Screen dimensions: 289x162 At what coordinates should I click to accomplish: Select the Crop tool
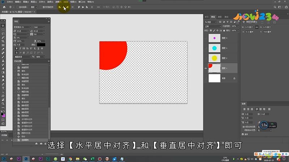[3, 41]
